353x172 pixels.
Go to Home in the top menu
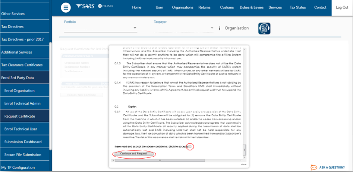click(137, 7)
